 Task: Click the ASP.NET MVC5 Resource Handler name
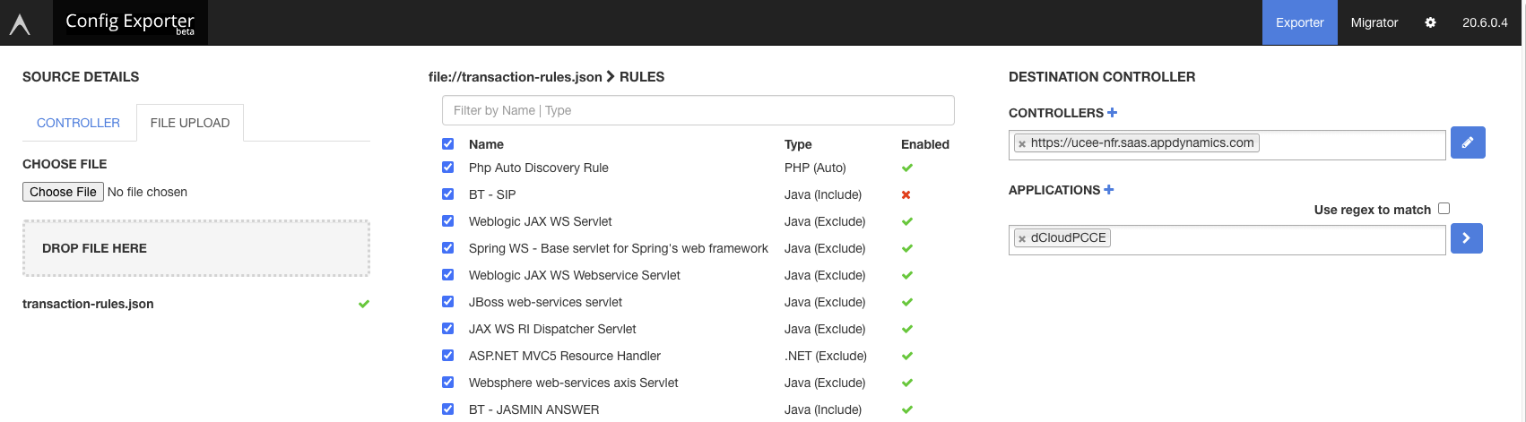click(565, 356)
